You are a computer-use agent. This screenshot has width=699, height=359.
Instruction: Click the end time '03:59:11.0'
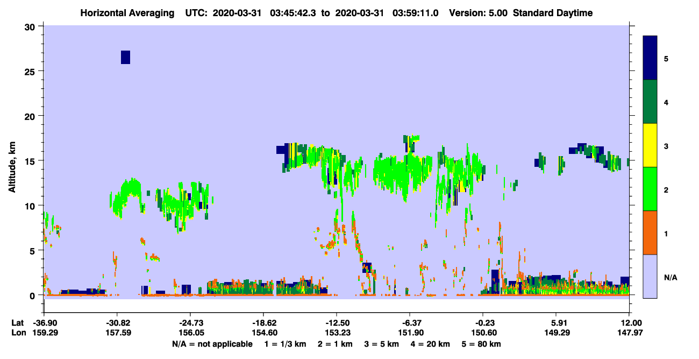415,13
